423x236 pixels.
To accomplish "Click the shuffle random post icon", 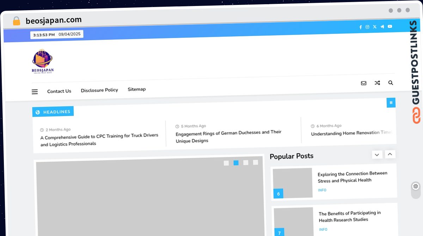I will (x=377, y=83).
